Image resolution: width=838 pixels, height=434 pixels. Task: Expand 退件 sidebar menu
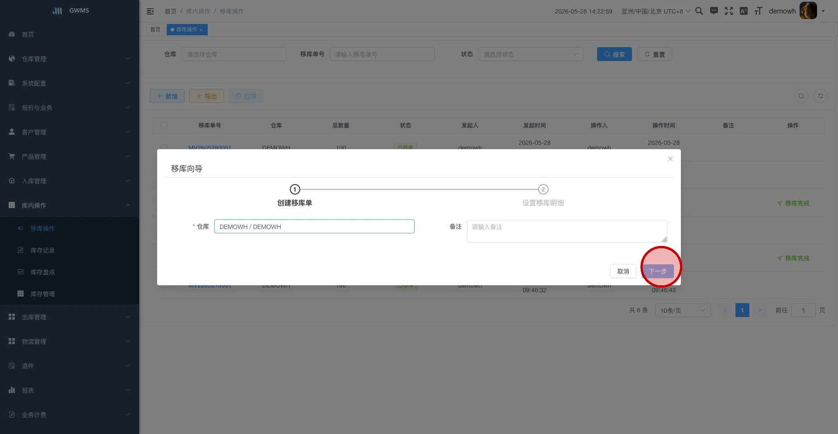70,366
